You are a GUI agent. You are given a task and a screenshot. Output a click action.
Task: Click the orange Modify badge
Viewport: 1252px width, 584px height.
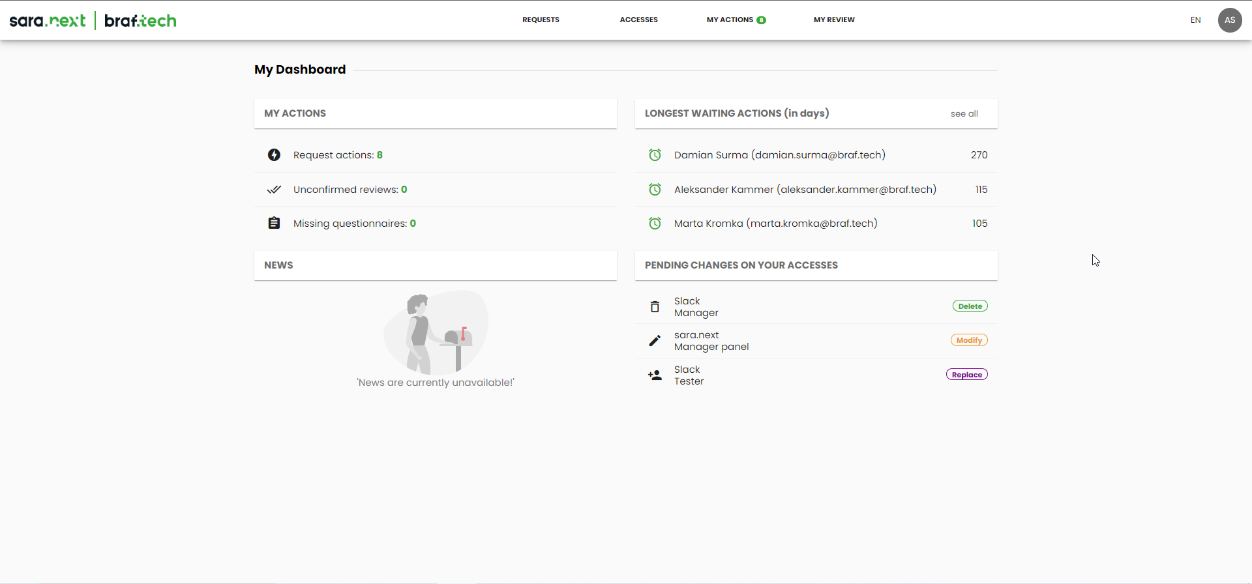(x=969, y=340)
